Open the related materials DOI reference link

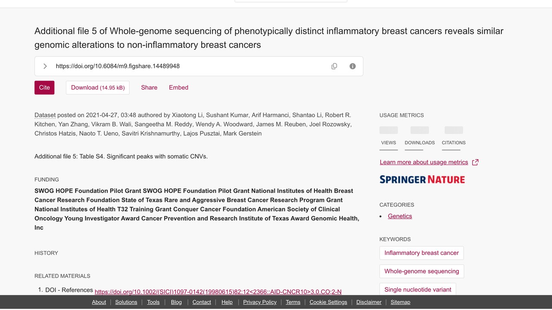click(218, 291)
